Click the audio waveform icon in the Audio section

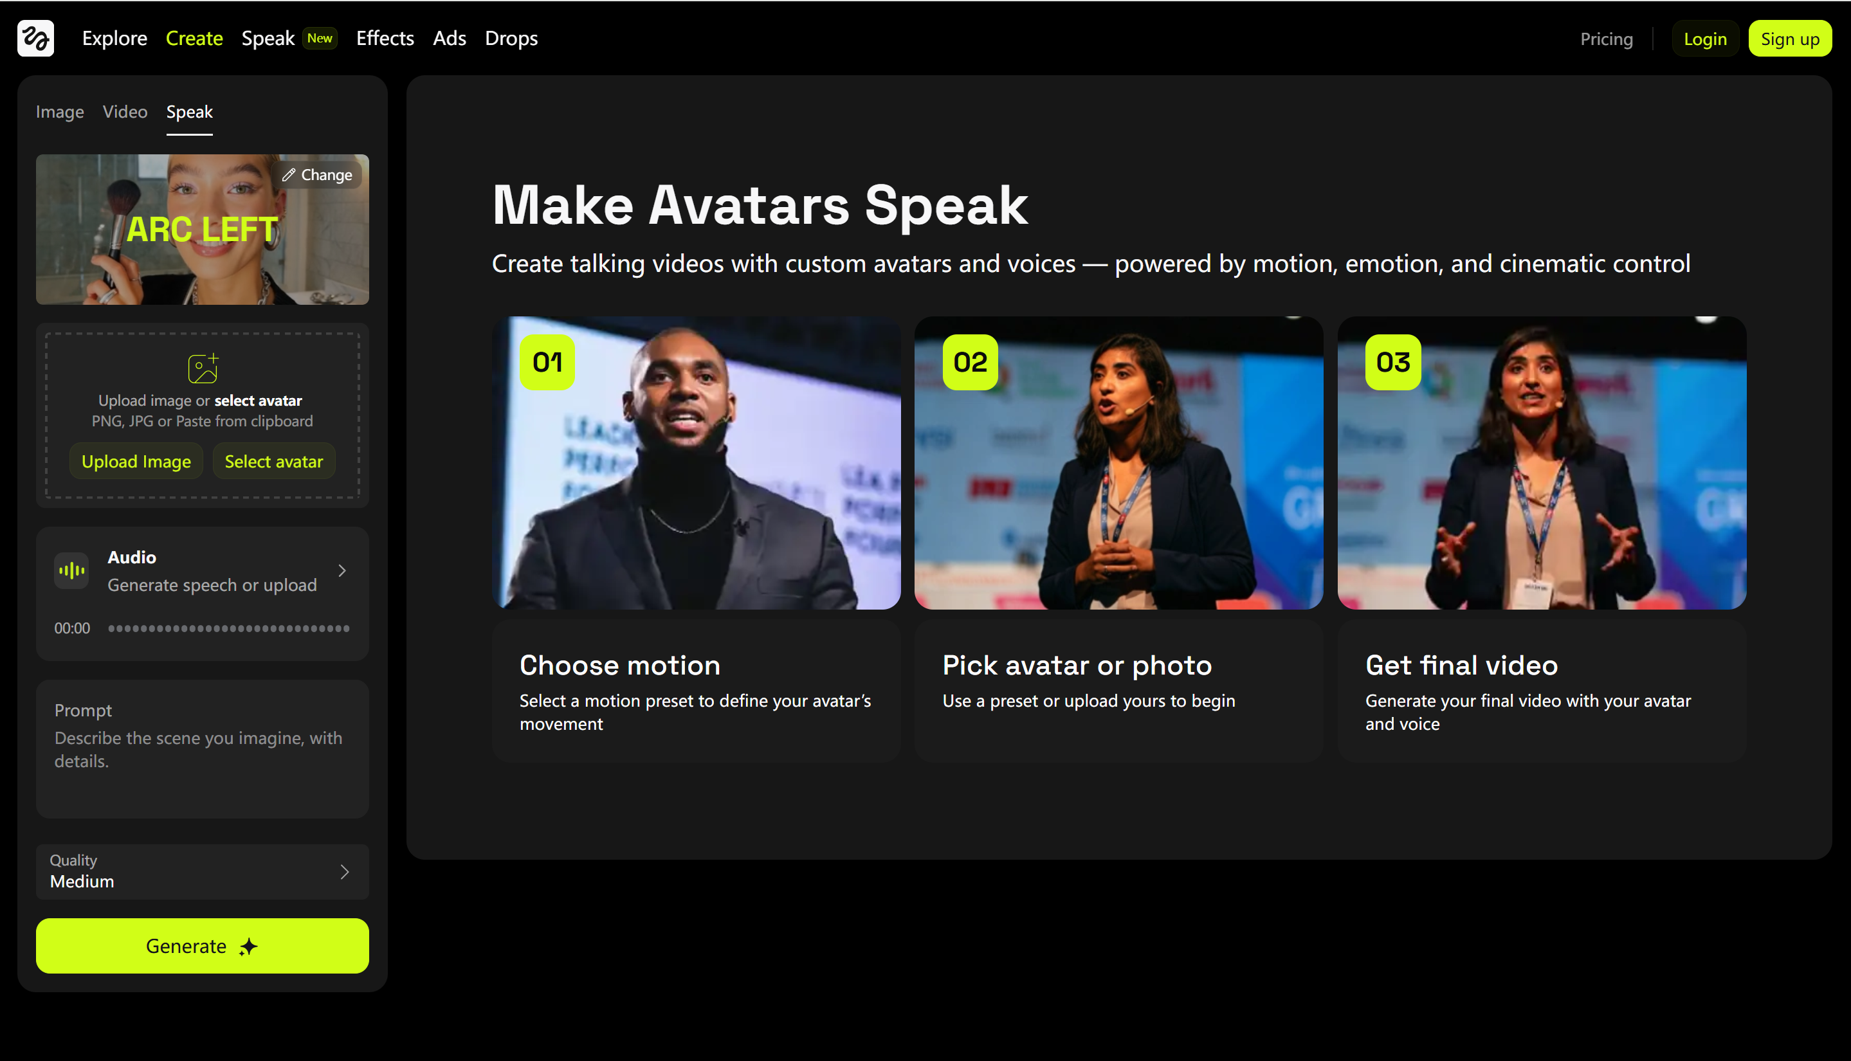[x=71, y=570]
